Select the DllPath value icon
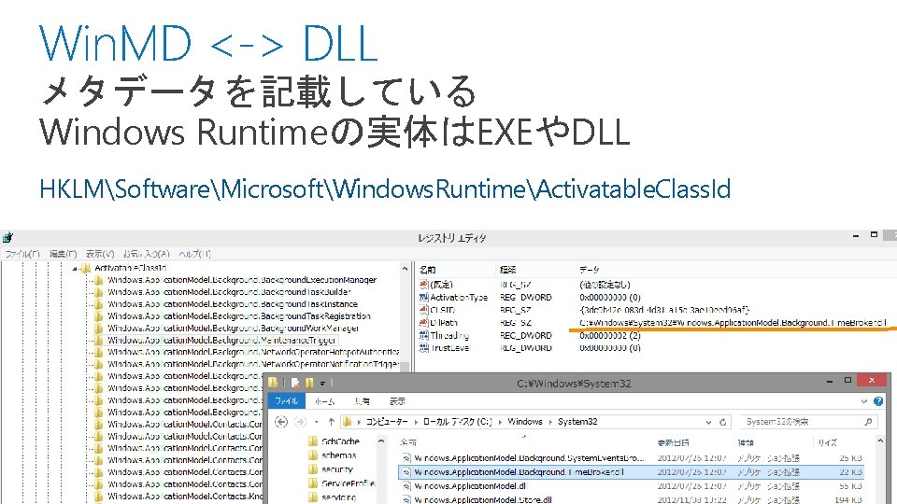 424,322
